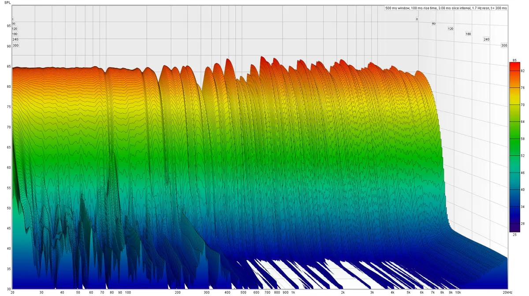The width and height of the screenshot is (529, 296).
Task: Click "500" on the frequency axis
Action: coord(243,292)
